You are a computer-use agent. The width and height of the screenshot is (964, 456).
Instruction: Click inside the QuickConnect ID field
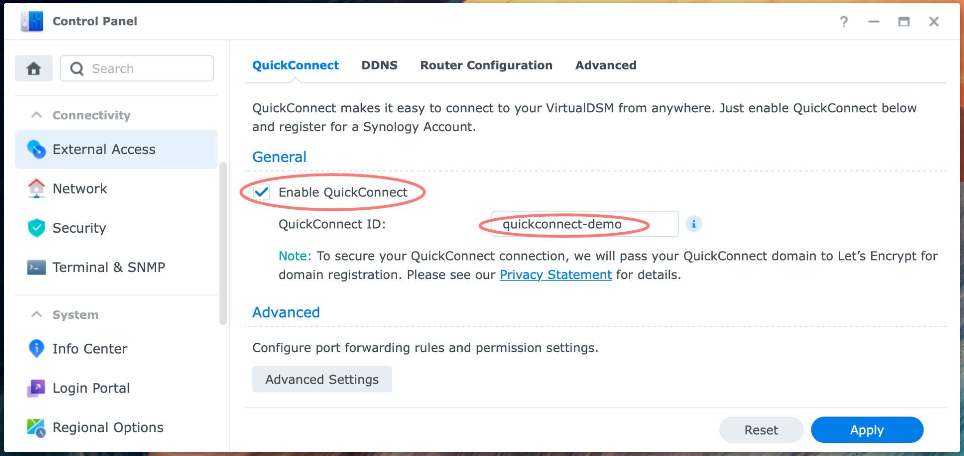(x=585, y=224)
